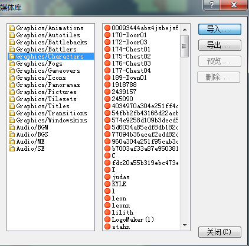Viewport: 249px width, 246px height.
Task: Click the 删除 (Delete) button
Action: click(x=219, y=77)
